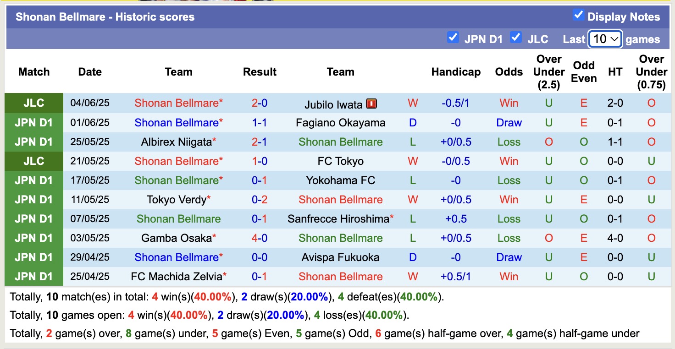The width and height of the screenshot is (675, 349).
Task: Click Yokohama FC opponent name
Action: tap(340, 180)
